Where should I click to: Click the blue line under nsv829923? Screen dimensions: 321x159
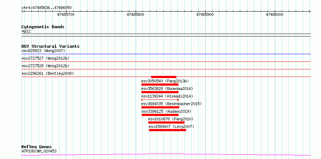166,54
